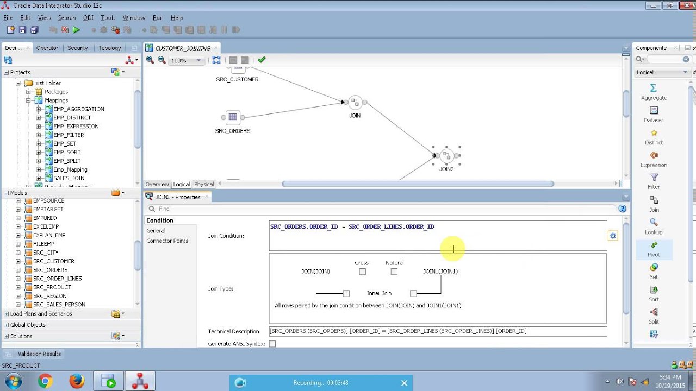Select the Lookup component icon

click(x=654, y=222)
